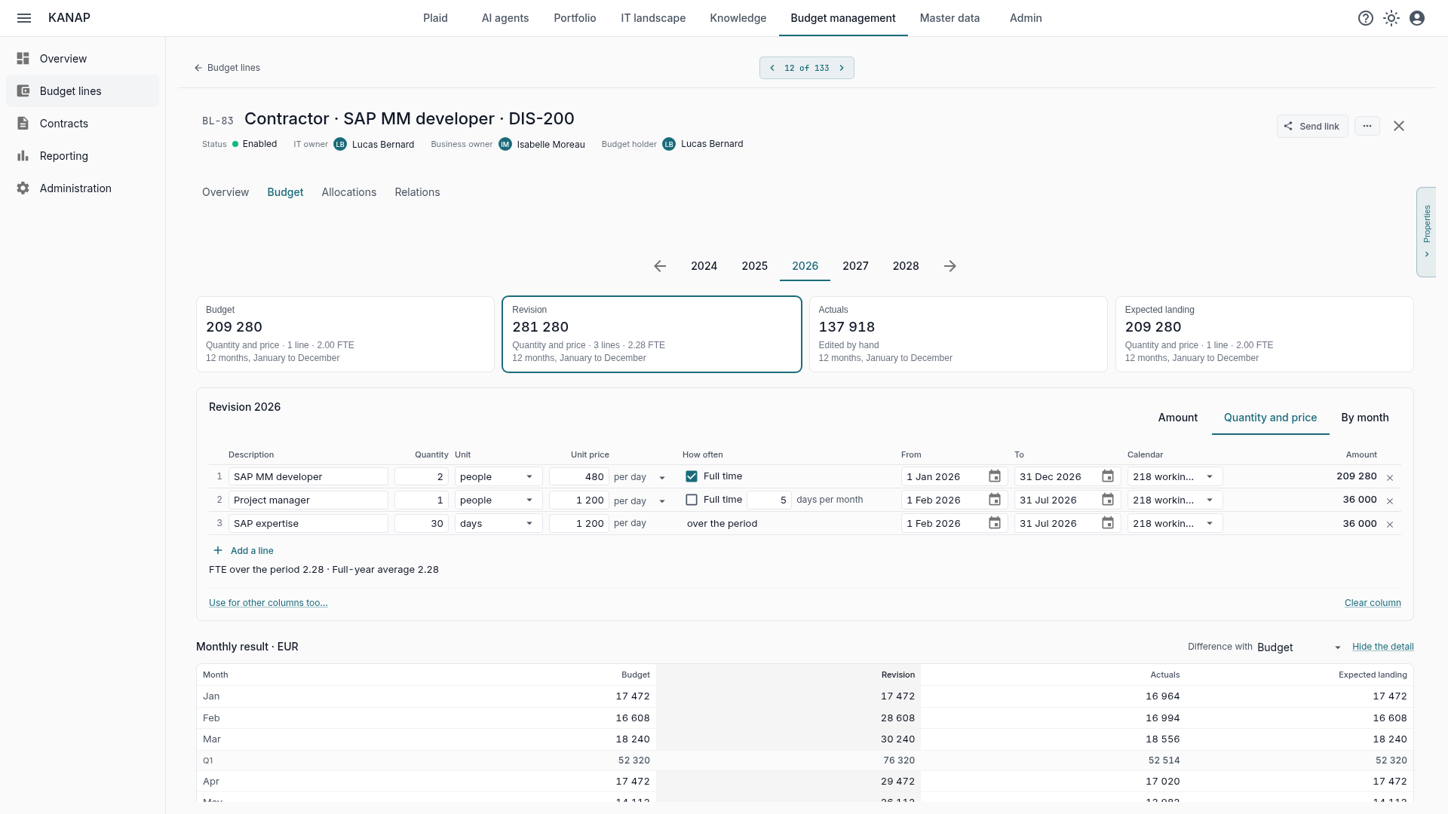Open the three-dot more actions menu
This screenshot has height=814, width=1448.
(x=1367, y=126)
